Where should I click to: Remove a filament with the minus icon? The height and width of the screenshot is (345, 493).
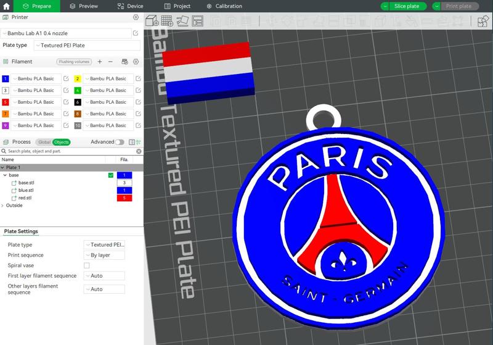(110, 62)
